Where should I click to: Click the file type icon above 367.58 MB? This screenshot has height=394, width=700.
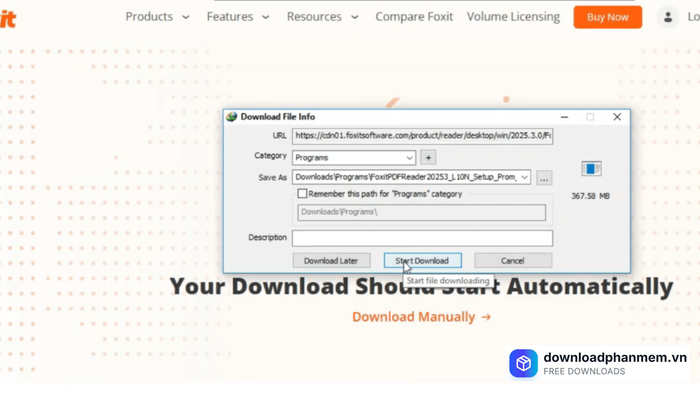pos(591,169)
